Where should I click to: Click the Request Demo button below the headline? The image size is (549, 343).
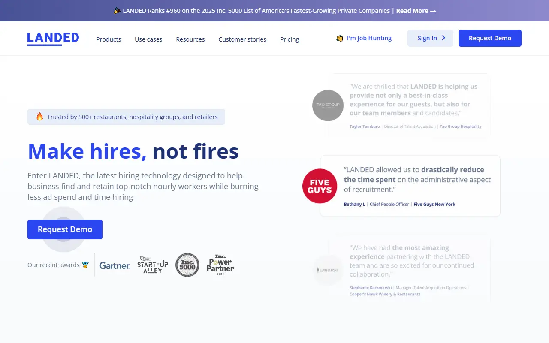(x=65, y=229)
